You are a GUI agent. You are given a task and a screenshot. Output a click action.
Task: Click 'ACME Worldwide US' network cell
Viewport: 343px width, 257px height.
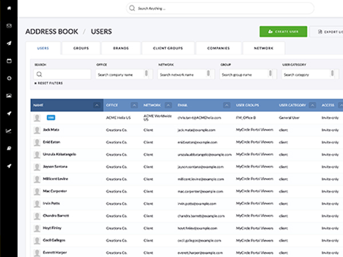(158, 118)
